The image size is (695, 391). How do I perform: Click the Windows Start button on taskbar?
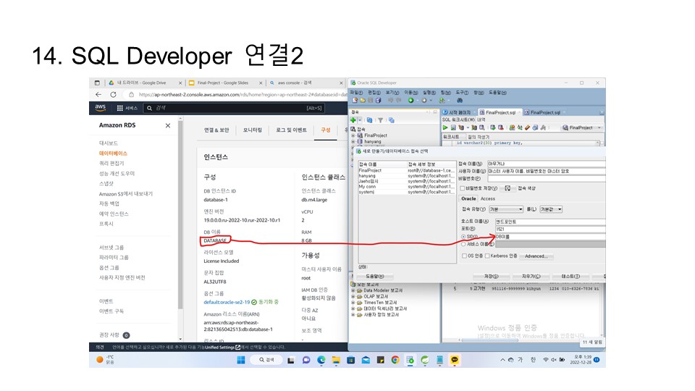[x=240, y=360]
